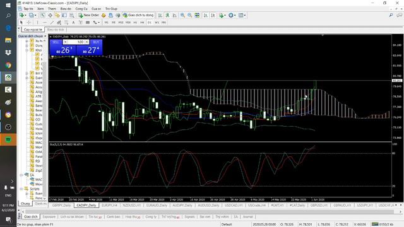Open the indicators list dropdown
The width and height of the screenshot is (404, 227).
[x=222, y=15]
